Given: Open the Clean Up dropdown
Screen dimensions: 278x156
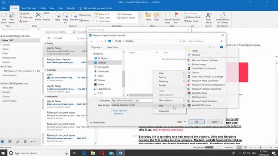Looking at the screenshot, I should pos(26,17).
